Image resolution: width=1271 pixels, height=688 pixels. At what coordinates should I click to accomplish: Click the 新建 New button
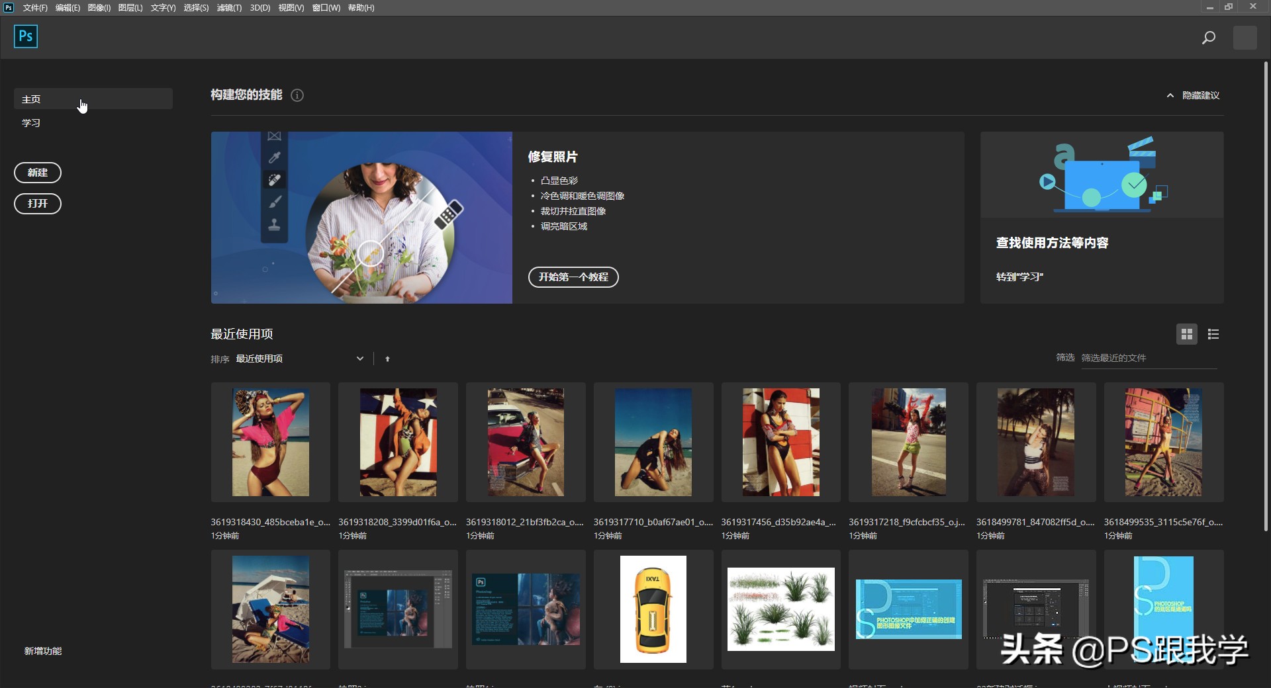[x=38, y=173]
